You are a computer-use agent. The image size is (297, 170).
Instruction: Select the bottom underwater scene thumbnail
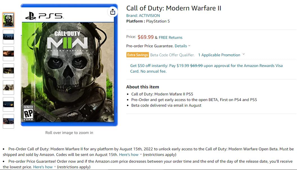click(8, 120)
